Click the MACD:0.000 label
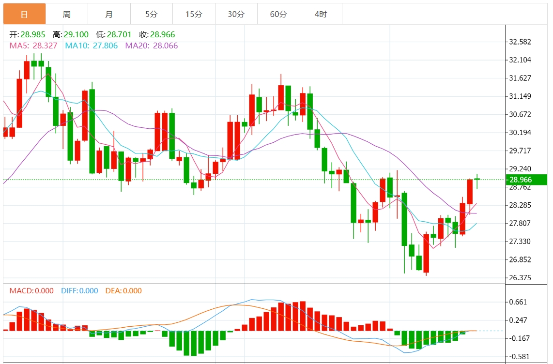The width and height of the screenshot is (553, 364). tap(31, 291)
